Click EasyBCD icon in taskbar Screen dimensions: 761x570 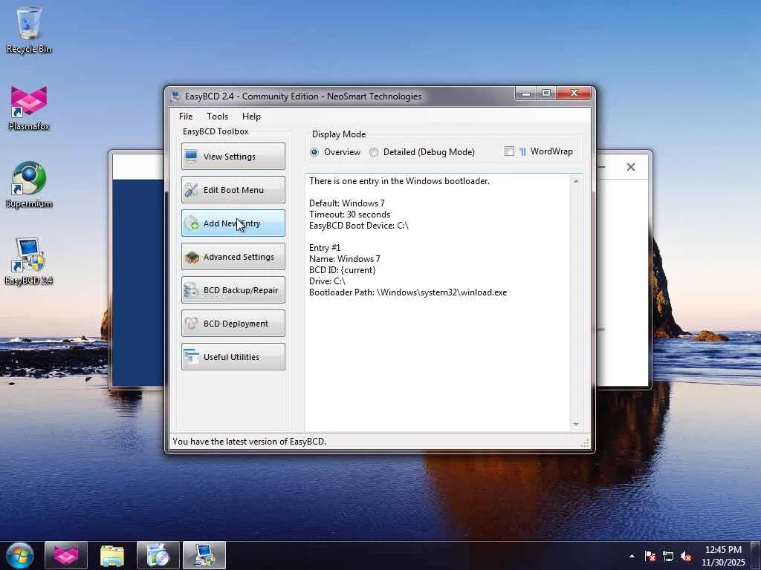[204, 555]
